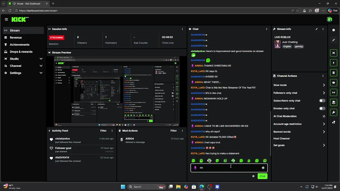The height and width of the screenshot is (191, 340).
Task: Toggle the chat bubble widget icon
Action: (x=334, y=83)
